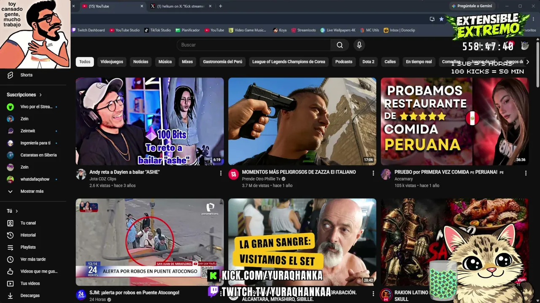
Task: Select the Todos filter chip
Action: coord(85,62)
